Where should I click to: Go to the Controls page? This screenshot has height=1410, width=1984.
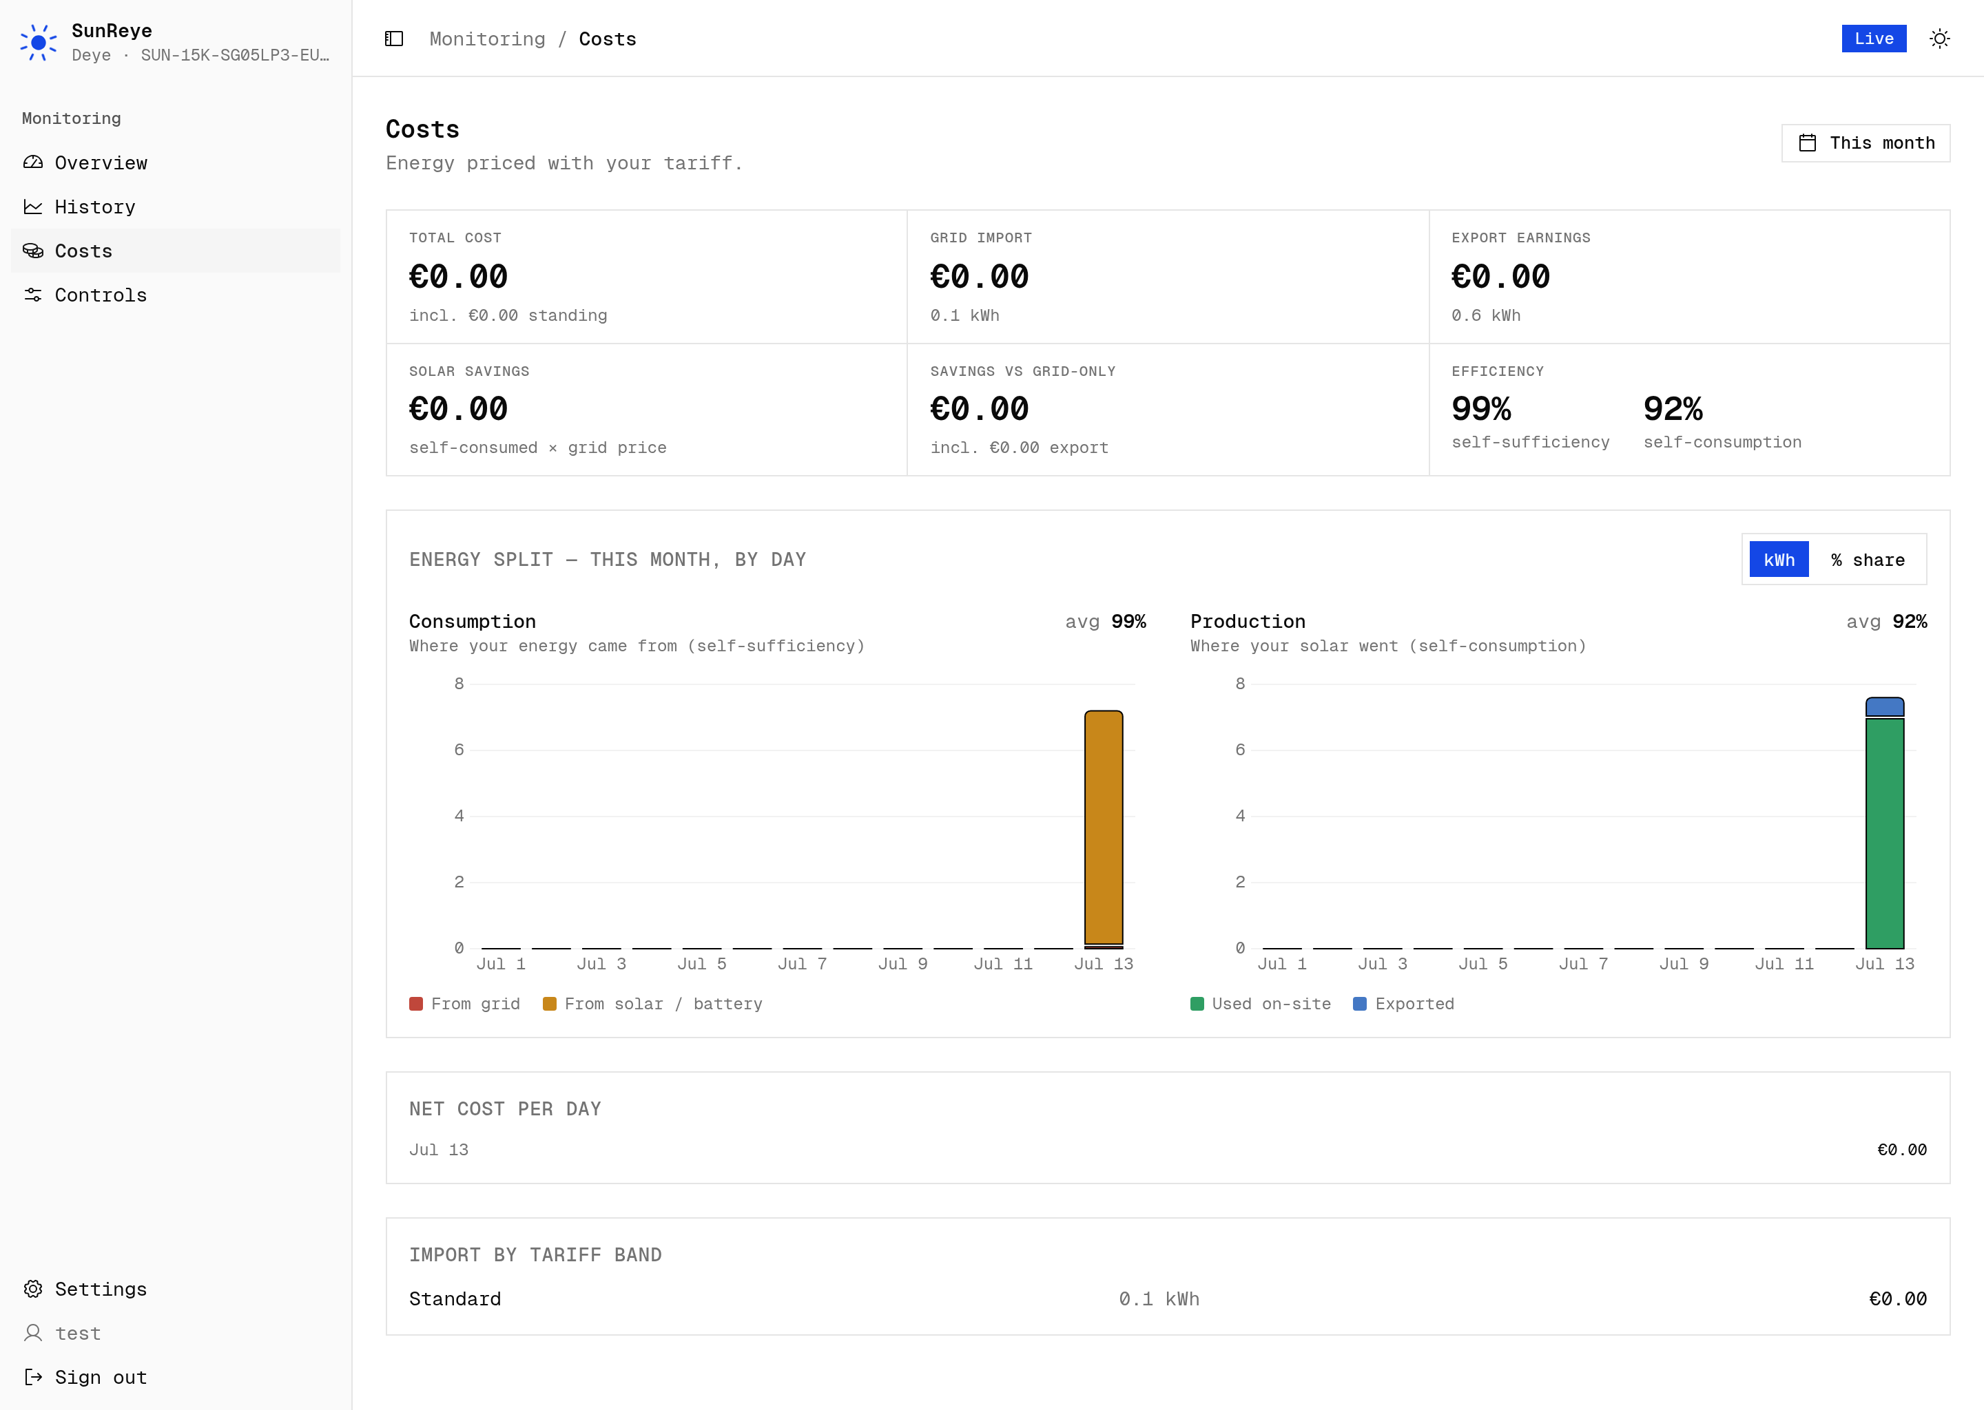point(176,295)
